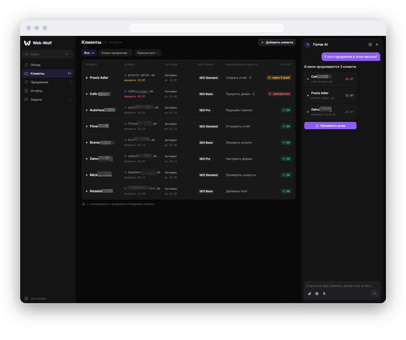Viewport: 406px width, 340px height.
Task: Click the Напомнить всем button
Action: pyautogui.click(x=330, y=126)
